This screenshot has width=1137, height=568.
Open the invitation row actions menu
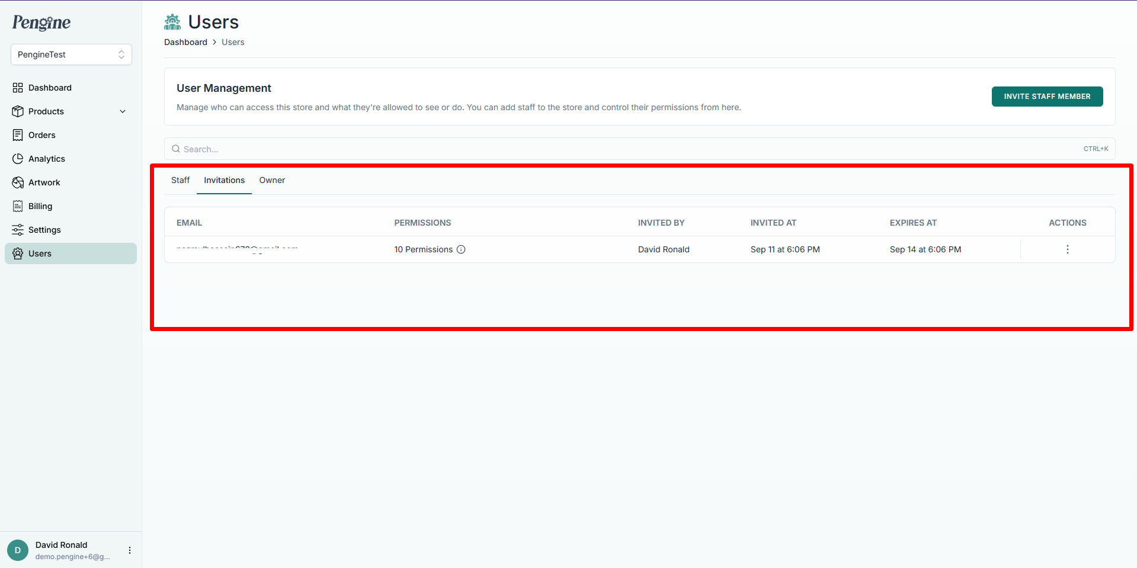[1067, 249]
